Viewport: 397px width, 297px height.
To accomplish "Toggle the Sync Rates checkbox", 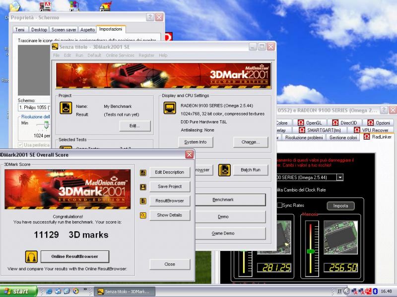I will (x=279, y=205).
